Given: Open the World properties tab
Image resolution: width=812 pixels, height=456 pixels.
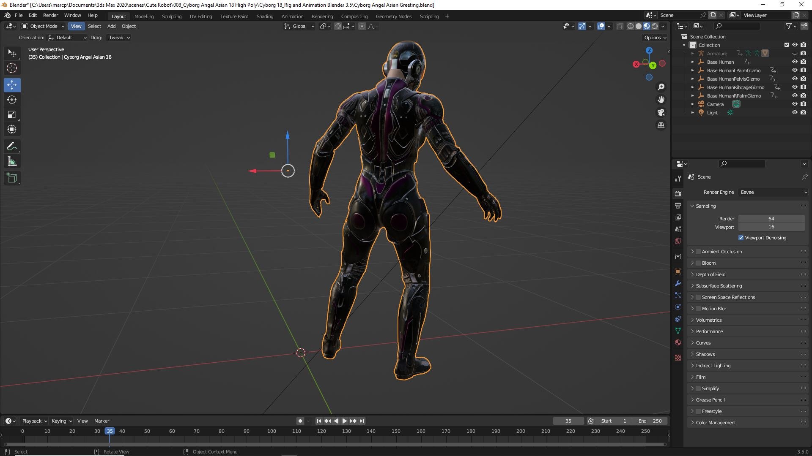Looking at the screenshot, I should click(678, 241).
